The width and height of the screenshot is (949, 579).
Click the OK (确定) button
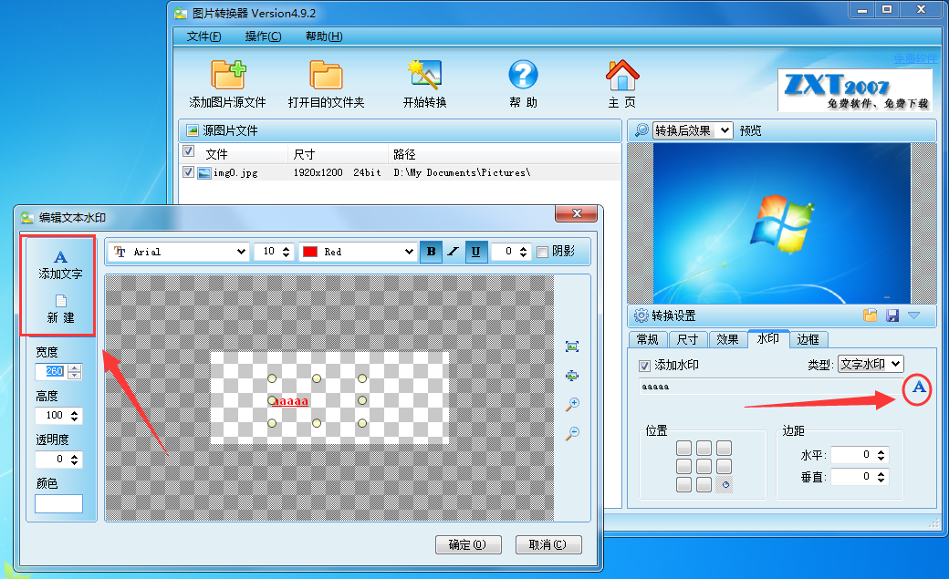tap(468, 544)
